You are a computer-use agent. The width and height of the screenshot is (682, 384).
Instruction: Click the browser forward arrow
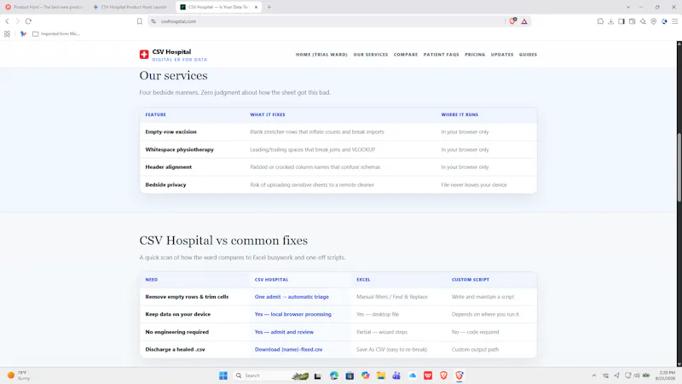(17, 20)
